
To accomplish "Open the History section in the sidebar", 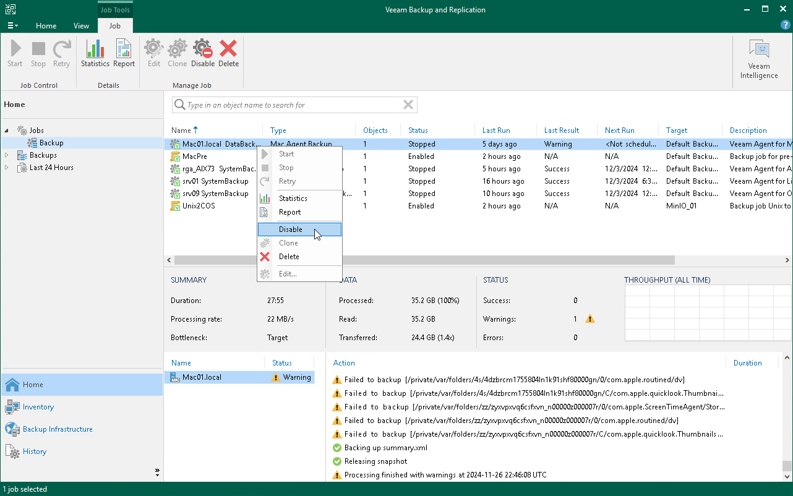I will [33, 451].
